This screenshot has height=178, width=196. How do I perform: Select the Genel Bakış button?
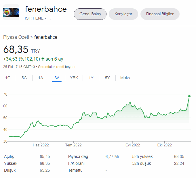(x=90, y=14)
